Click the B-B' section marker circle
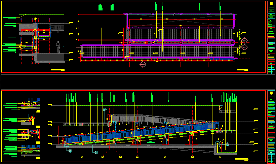Screen dimensions: 276x164 click(x=244, y=41)
